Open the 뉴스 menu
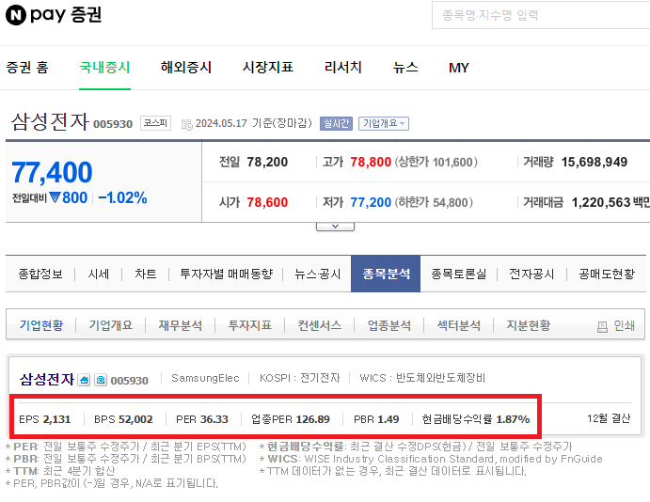Screen dimensions: 650x502 [405, 67]
